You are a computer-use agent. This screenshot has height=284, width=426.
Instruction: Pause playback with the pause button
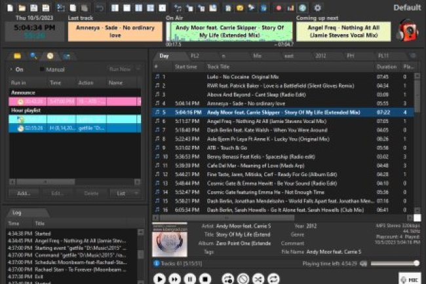[x=190, y=279]
